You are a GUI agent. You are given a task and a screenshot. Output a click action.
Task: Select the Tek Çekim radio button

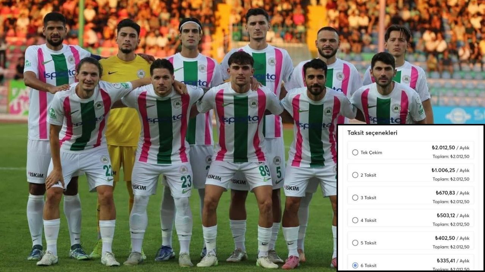pos(355,152)
